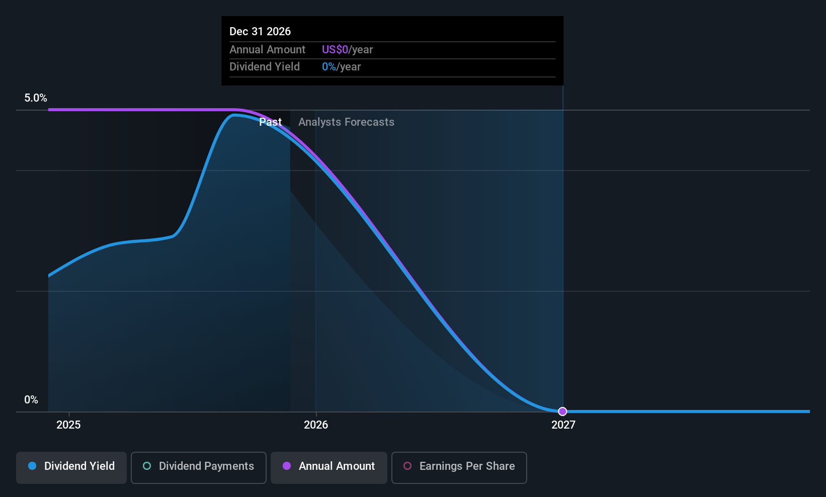Click the 2025 x-axis label
Image resolution: width=826 pixels, height=497 pixels.
(x=68, y=425)
